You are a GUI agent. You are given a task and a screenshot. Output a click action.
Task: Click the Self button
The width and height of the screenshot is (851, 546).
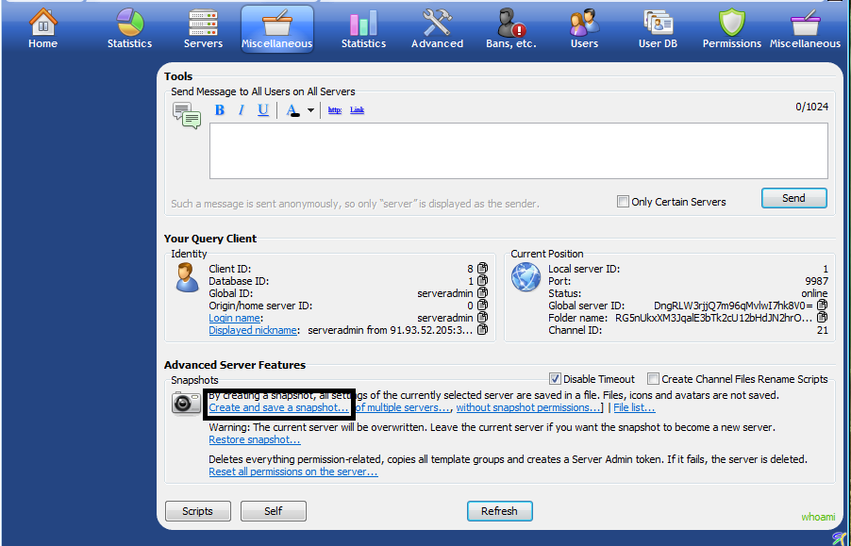point(274,511)
